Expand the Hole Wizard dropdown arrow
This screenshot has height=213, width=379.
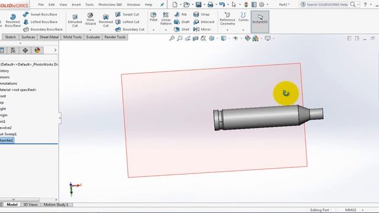coord(90,30)
